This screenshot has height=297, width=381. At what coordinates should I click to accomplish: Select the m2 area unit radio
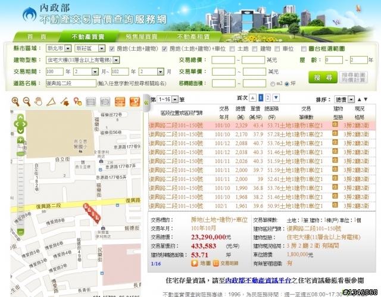click(x=273, y=84)
